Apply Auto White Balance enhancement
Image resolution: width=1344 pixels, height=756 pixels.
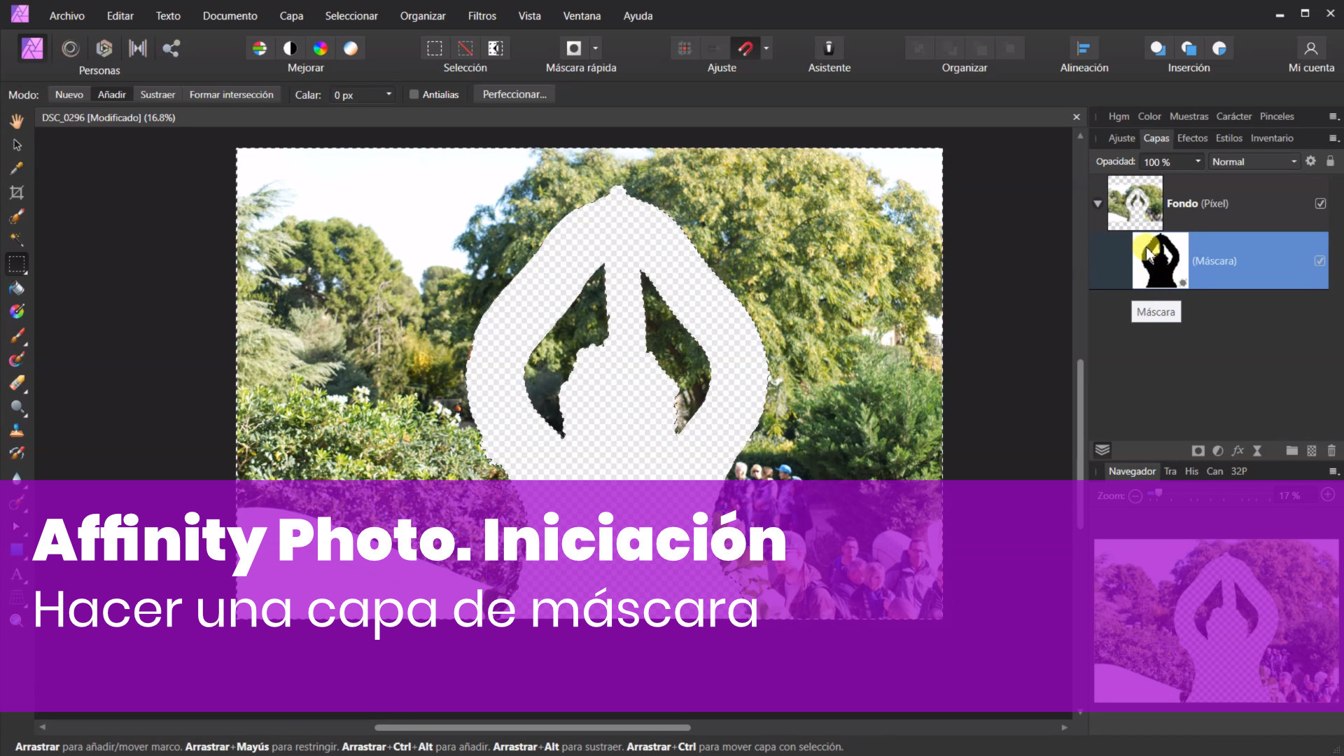(351, 48)
